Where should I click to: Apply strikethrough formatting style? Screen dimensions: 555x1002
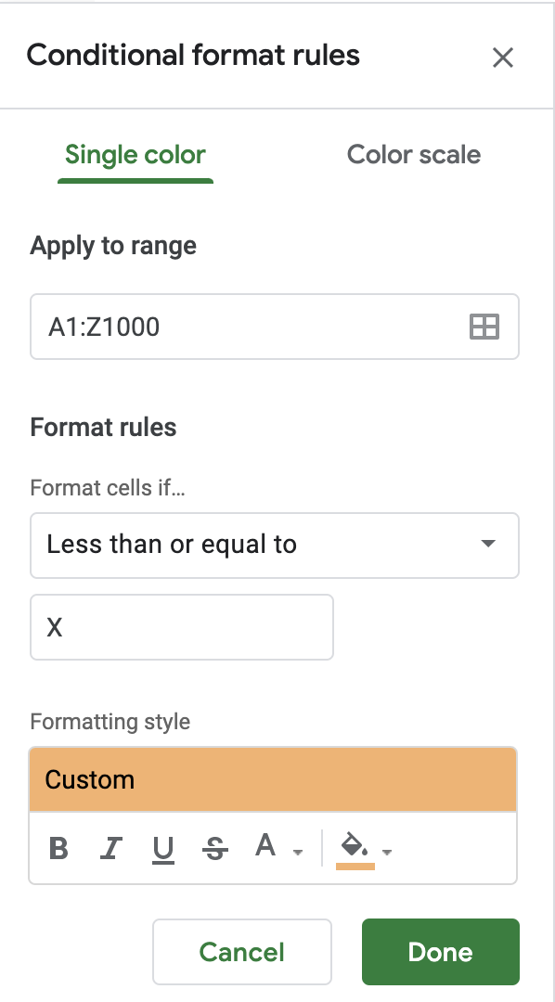coord(213,847)
